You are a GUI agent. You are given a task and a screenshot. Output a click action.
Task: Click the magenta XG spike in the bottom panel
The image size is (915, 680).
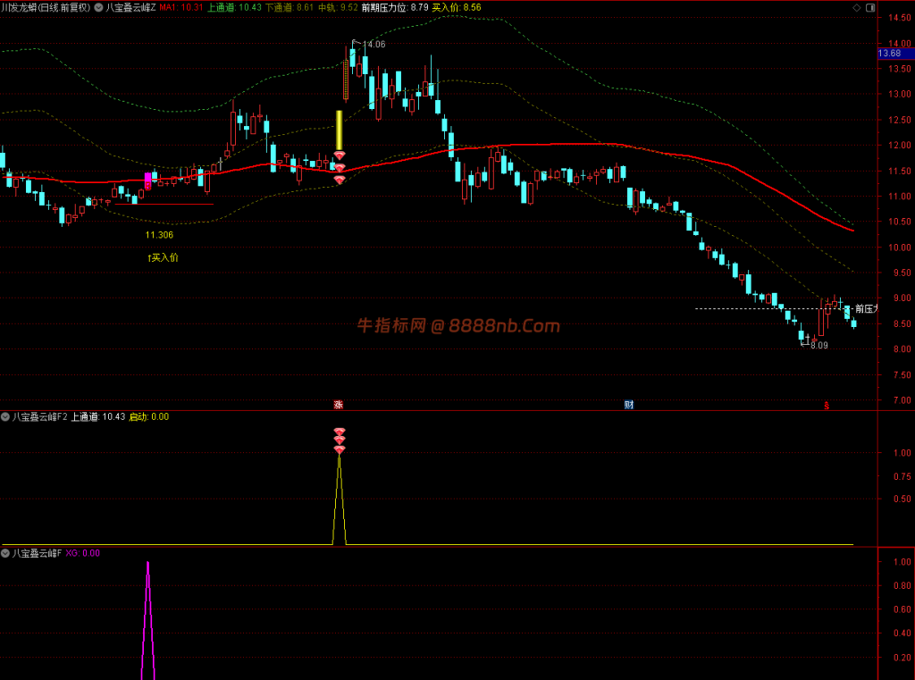(148, 620)
